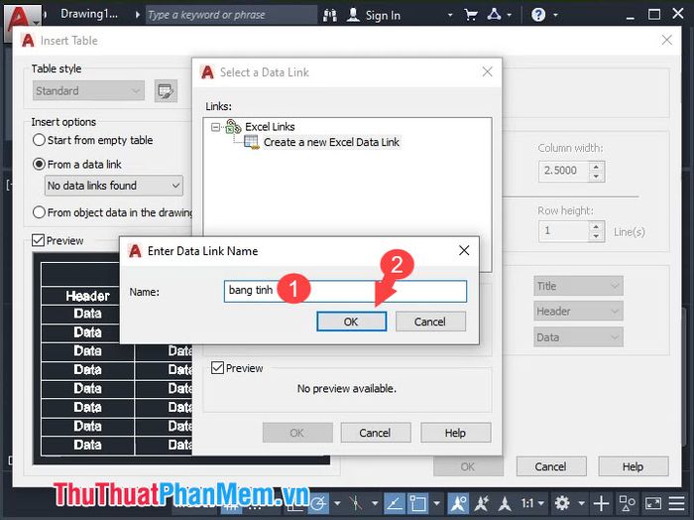
Task: Click the annotation scale icon beside 1:1
Action: (505, 503)
